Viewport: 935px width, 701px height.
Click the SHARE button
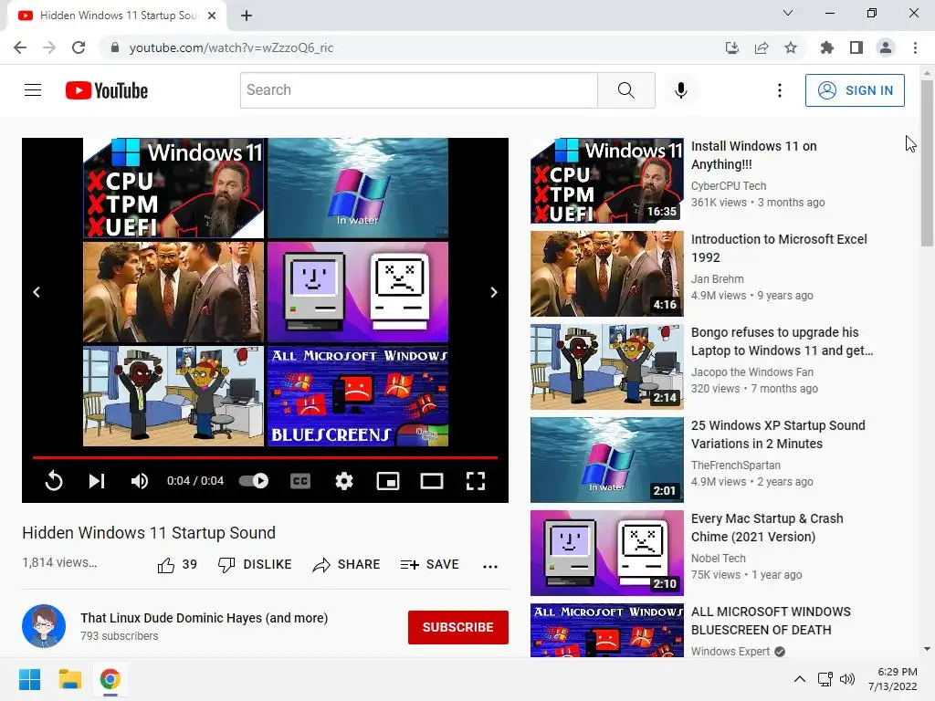(x=346, y=564)
